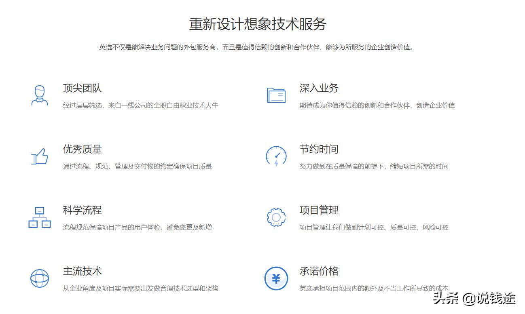The image size is (525, 314).
Task: Click the description 期待成为你值得信赖的创新和合作伙伴
Action: tap(377, 105)
